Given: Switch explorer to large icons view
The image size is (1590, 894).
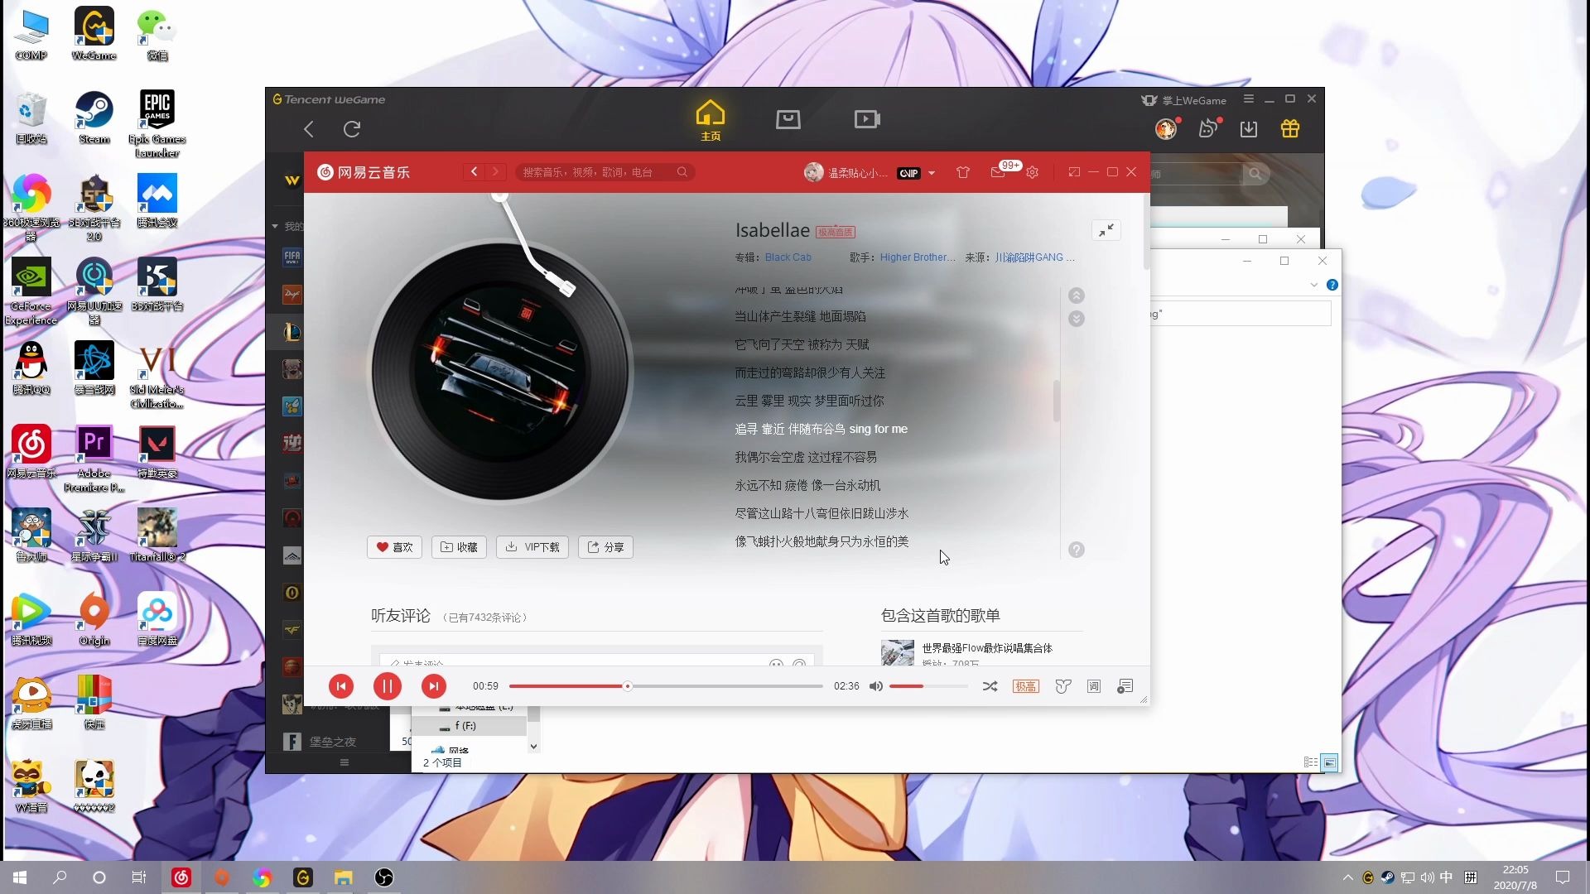Looking at the screenshot, I should point(1329,762).
